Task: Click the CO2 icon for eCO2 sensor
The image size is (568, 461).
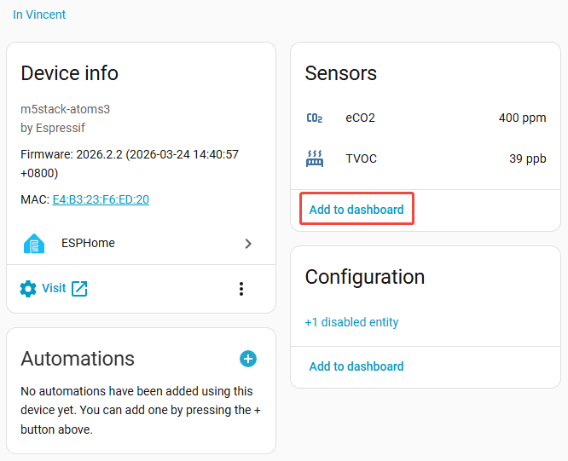Action: point(314,118)
